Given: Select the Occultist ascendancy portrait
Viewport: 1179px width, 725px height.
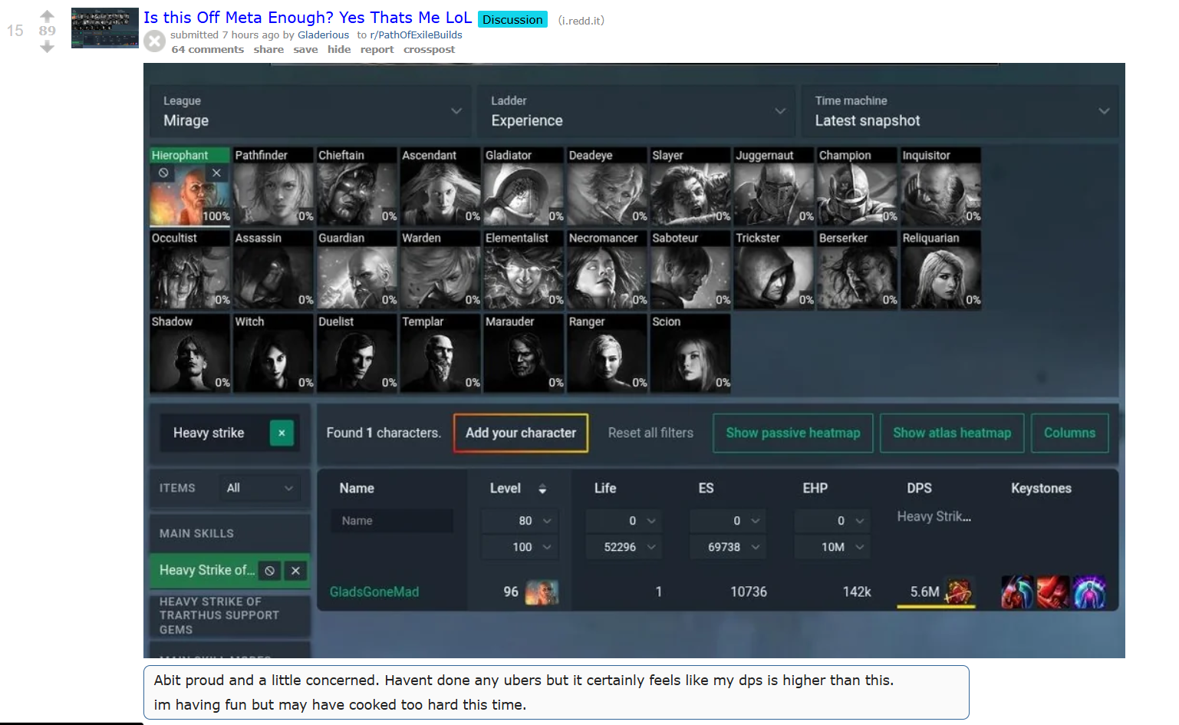Looking at the screenshot, I should click(x=190, y=269).
